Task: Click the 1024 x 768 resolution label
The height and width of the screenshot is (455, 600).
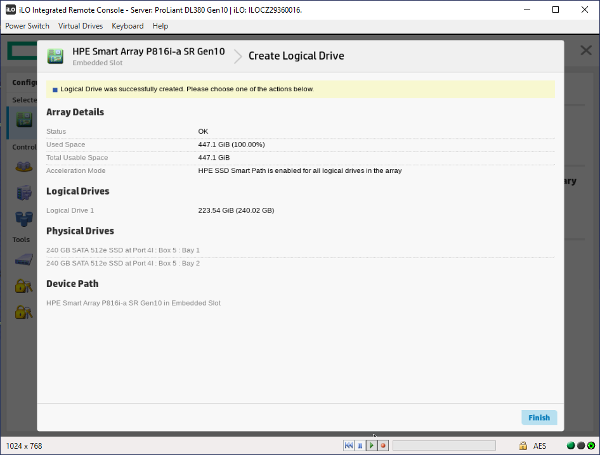Action: pos(23,446)
